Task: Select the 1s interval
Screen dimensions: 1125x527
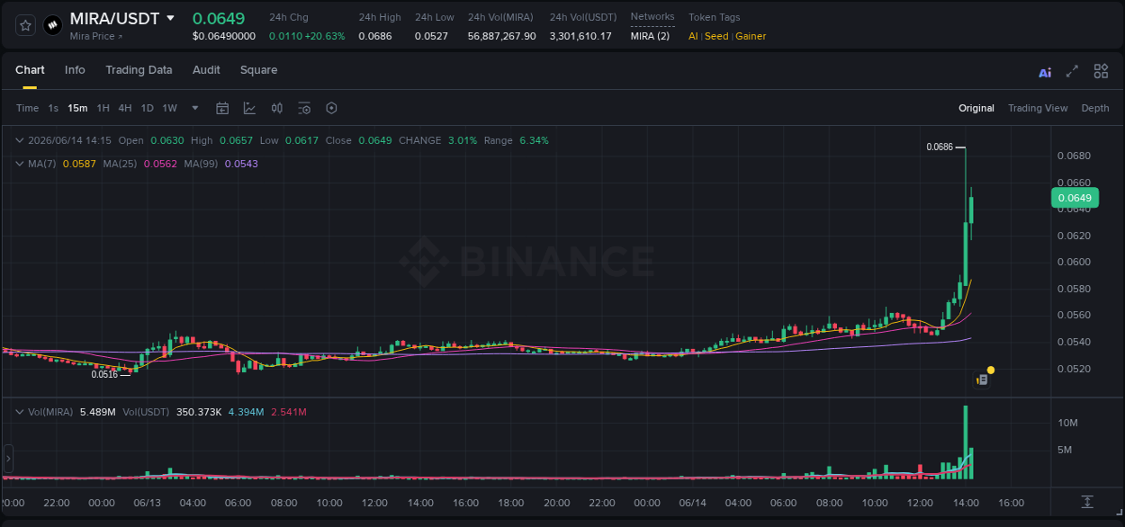Action: point(53,108)
